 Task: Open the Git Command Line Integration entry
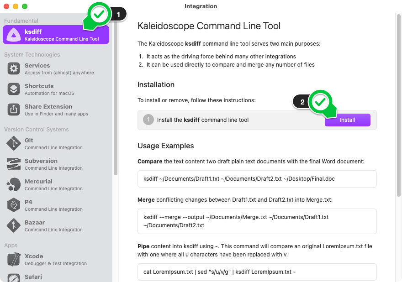(53, 144)
